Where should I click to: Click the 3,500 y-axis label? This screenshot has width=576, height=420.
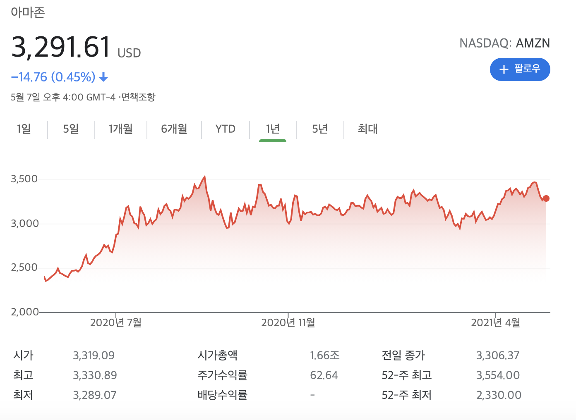(x=24, y=179)
